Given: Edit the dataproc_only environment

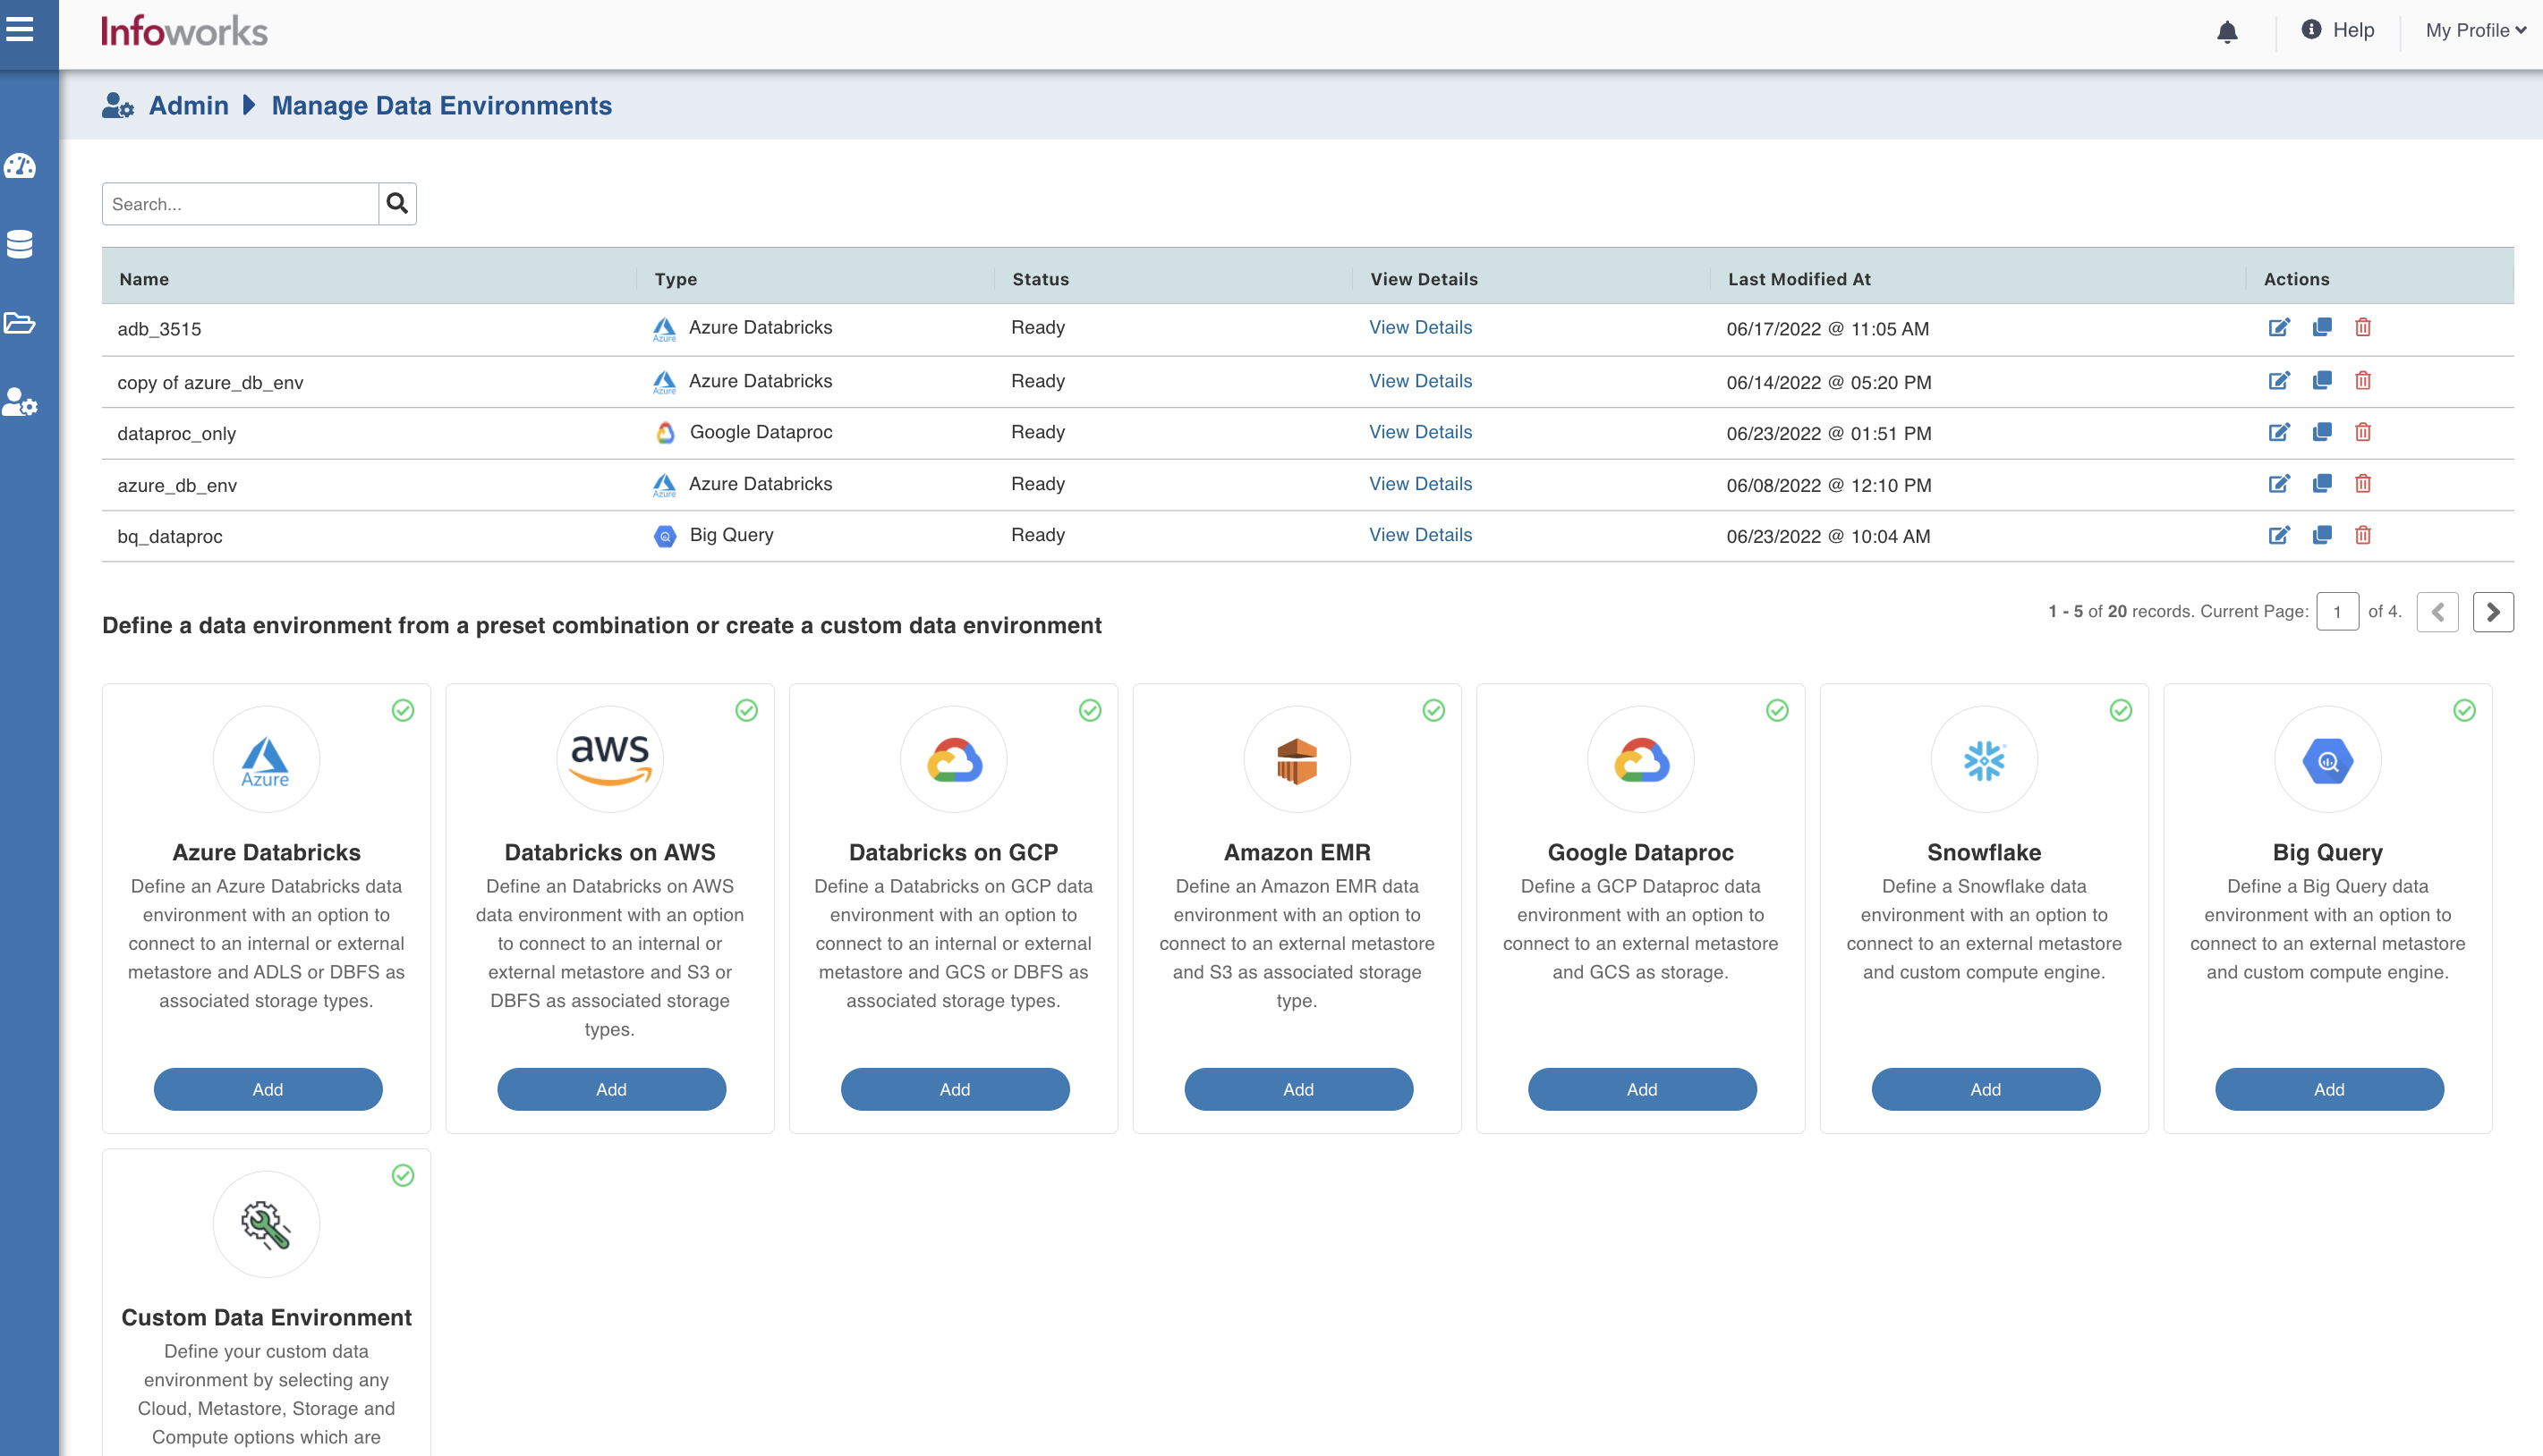Looking at the screenshot, I should (2279, 432).
